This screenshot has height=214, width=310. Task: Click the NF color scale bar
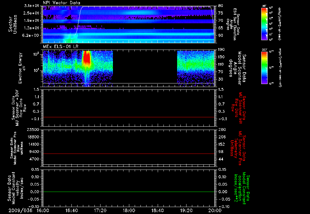[265, 24]
